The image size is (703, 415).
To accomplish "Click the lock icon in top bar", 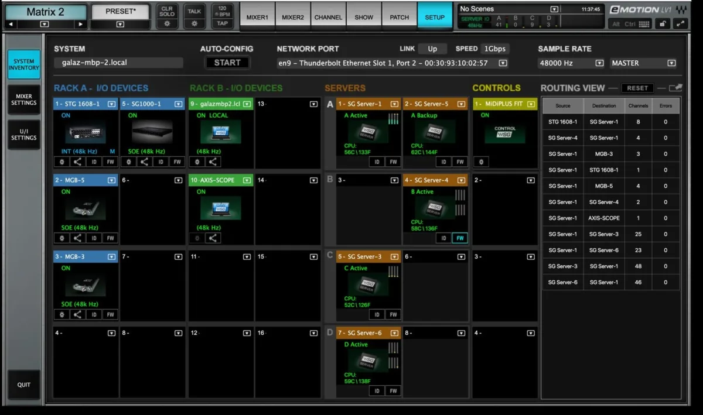I will point(663,24).
